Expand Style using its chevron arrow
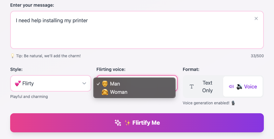The image size is (274, 139). click(84, 83)
